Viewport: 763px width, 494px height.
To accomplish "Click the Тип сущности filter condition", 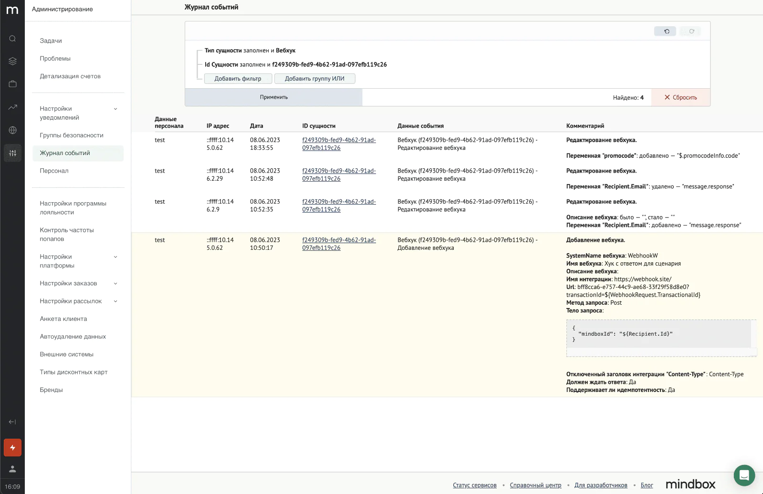I will click(x=250, y=51).
